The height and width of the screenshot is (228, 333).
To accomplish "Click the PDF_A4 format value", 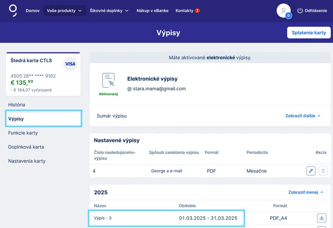I will [279, 218].
